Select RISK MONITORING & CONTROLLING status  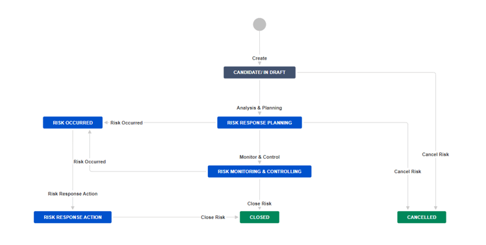(x=259, y=172)
